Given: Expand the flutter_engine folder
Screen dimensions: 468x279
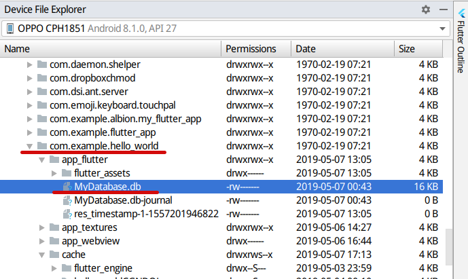Looking at the screenshot, I should pos(54,268).
